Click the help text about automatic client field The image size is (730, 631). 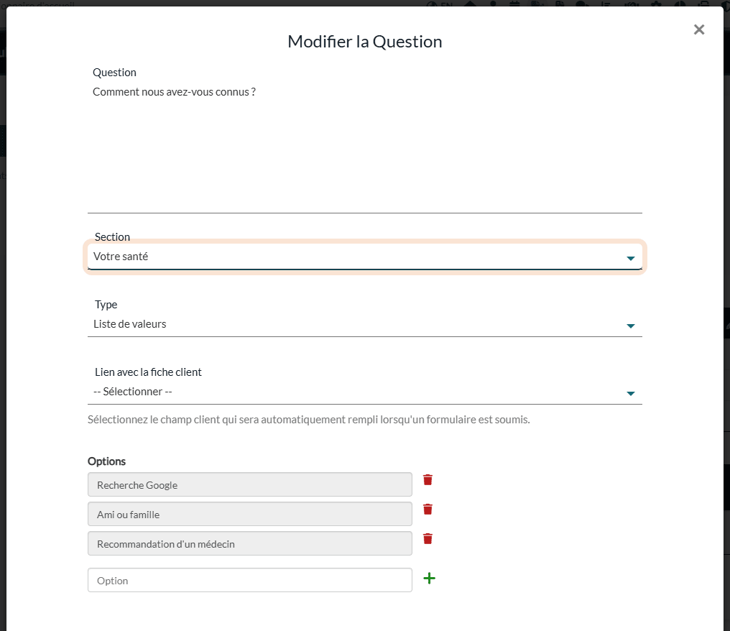coord(309,420)
